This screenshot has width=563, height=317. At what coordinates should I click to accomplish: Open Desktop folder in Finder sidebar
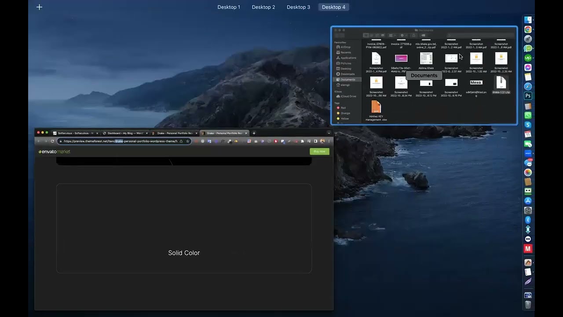point(345,69)
